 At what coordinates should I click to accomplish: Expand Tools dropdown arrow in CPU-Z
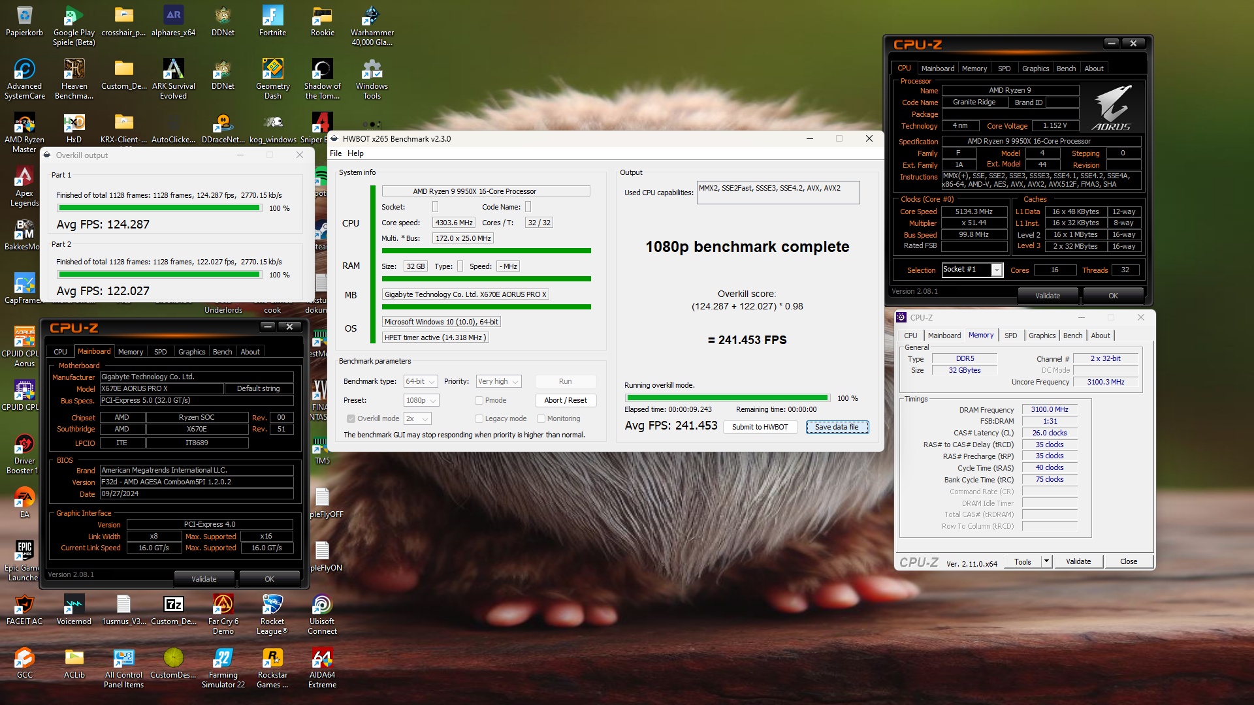[x=1046, y=561]
